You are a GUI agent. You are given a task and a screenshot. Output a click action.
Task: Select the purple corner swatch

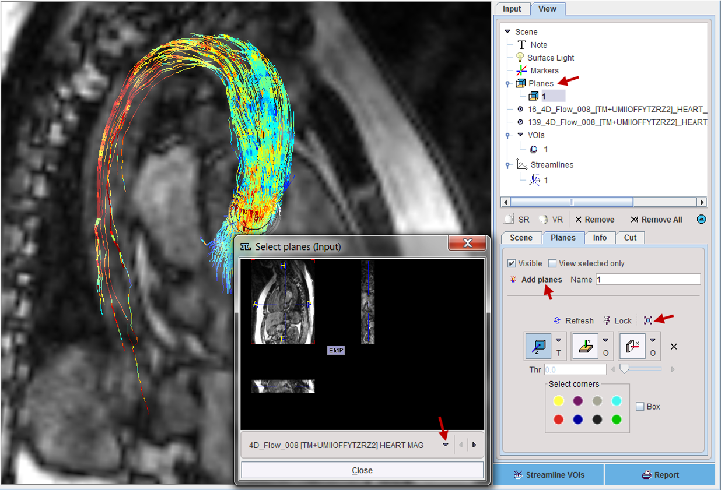coord(577,401)
